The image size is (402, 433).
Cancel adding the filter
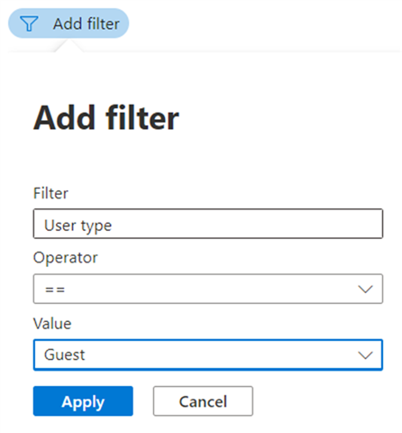click(x=203, y=401)
